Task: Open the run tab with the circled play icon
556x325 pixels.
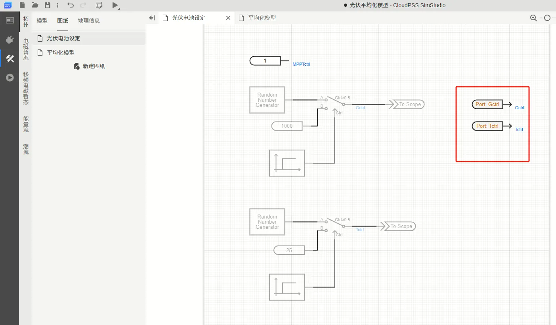Action: [10, 78]
